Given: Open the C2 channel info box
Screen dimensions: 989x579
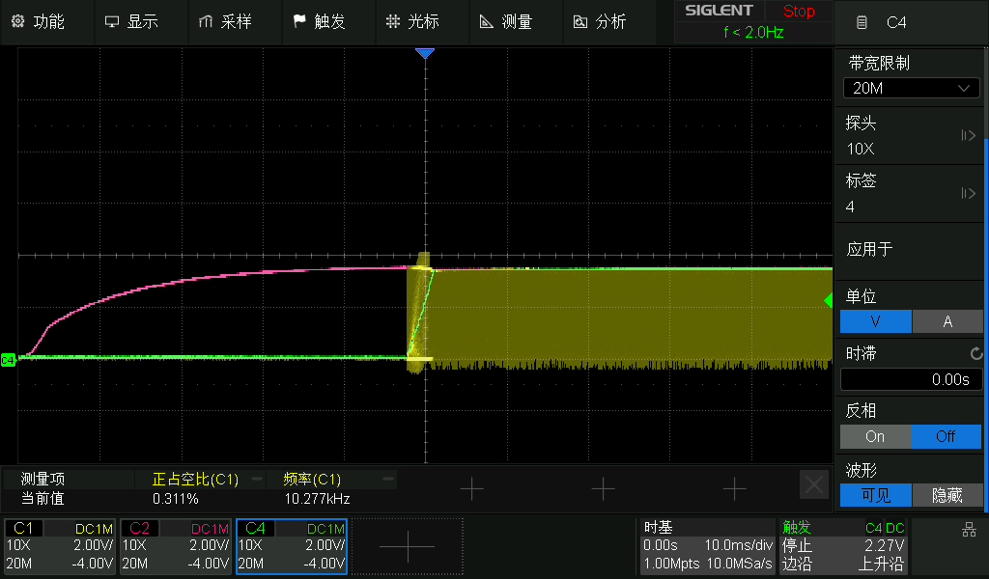Looking at the screenshot, I should pyautogui.click(x=176, y=546).
